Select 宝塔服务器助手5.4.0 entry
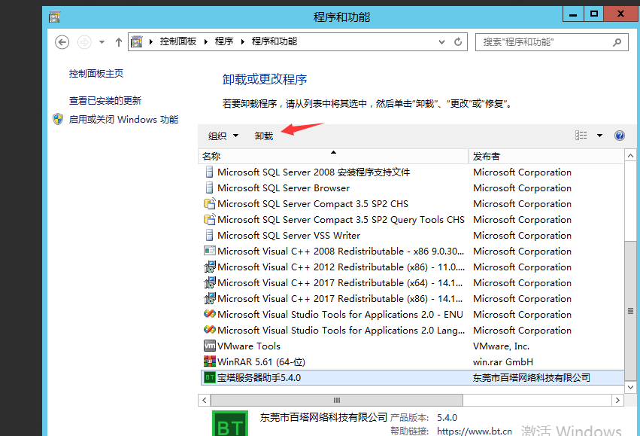This screenshot has width=640, height=436. pos(413,377)
